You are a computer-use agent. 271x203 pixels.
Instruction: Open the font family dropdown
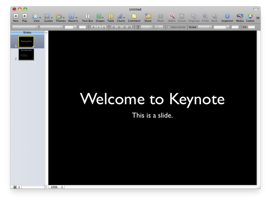(25, 27)
